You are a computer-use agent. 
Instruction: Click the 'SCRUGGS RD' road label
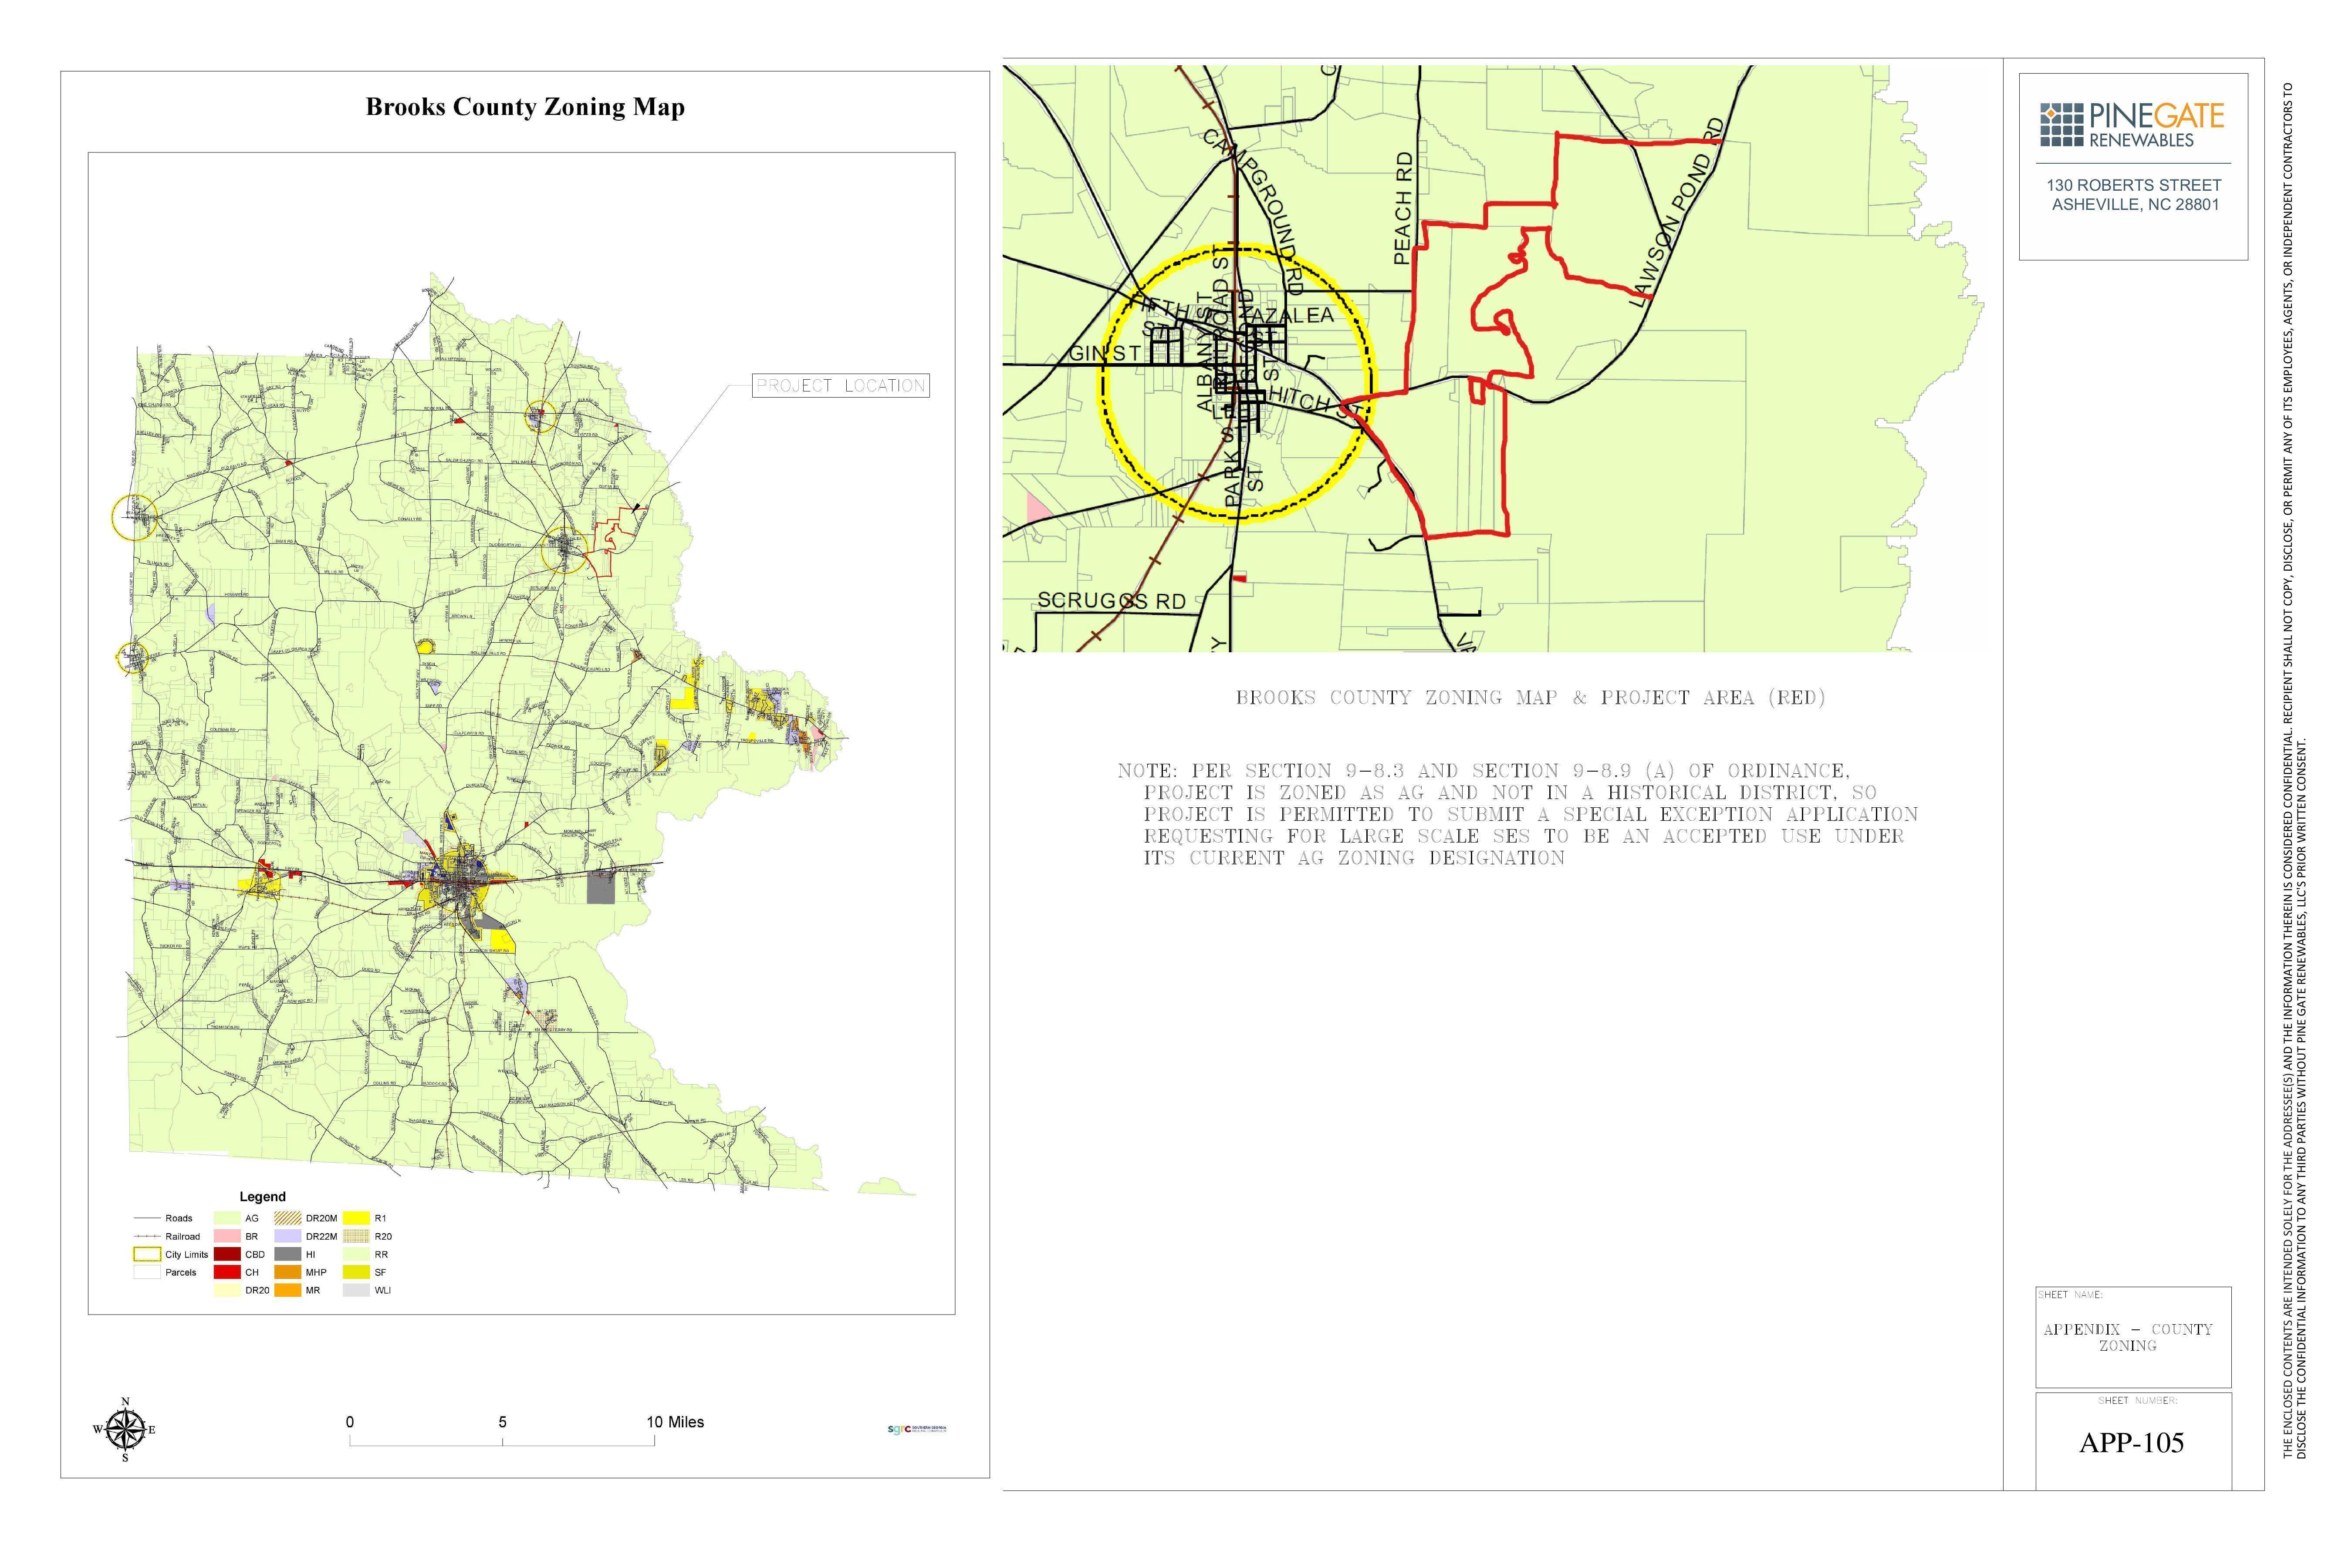1111,600
